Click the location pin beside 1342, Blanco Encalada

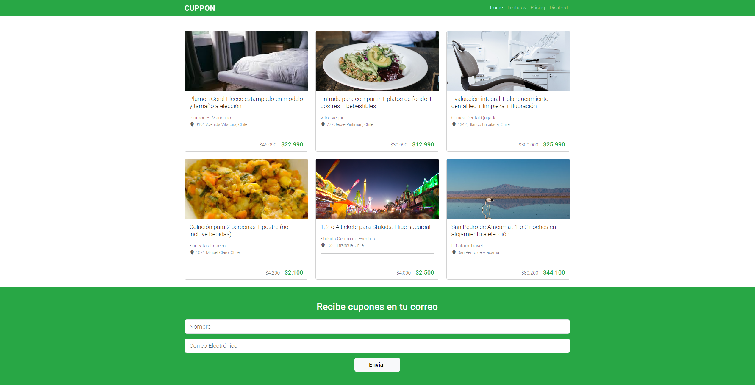(x=454, y=124)
